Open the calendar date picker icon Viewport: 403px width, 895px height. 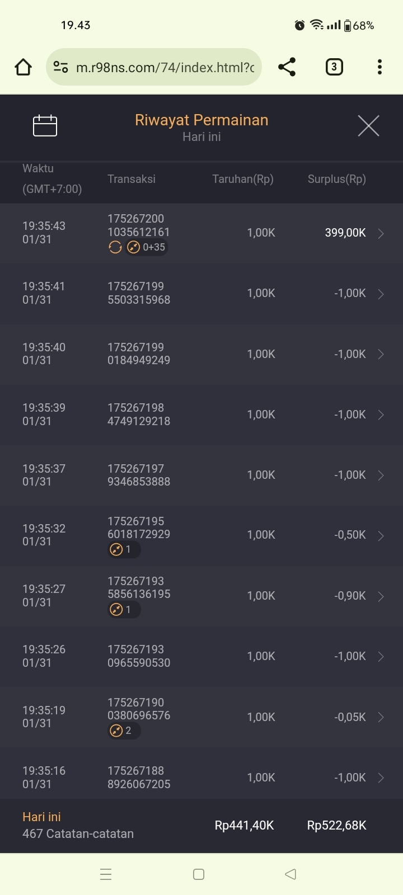coord(45,125)
